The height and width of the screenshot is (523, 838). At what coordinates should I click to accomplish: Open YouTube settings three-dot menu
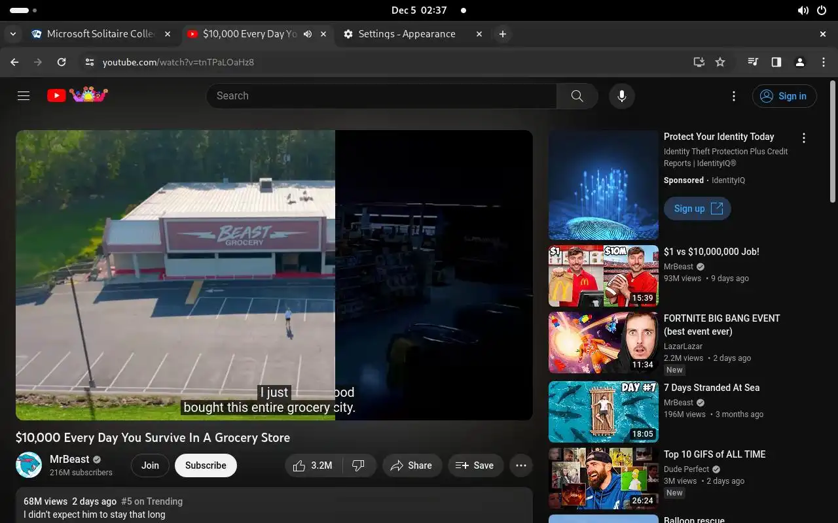click(734, 96)
